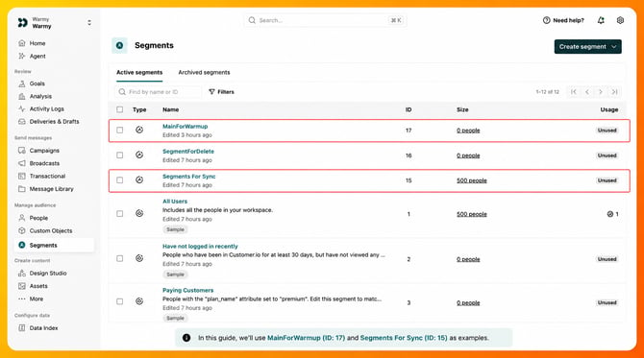Click the Custom Objects cube icon

pyautogui.click(x=22, y=230)
